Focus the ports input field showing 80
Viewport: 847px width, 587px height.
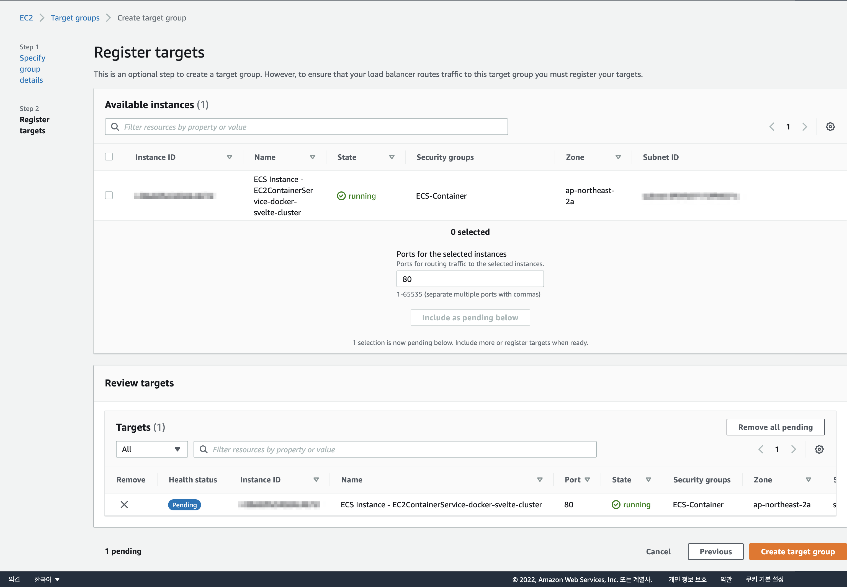pyautogui.click(x=470, y=279)
